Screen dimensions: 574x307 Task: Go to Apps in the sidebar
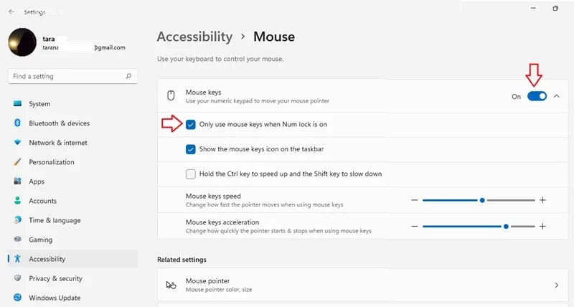click(x=37, y=181)
